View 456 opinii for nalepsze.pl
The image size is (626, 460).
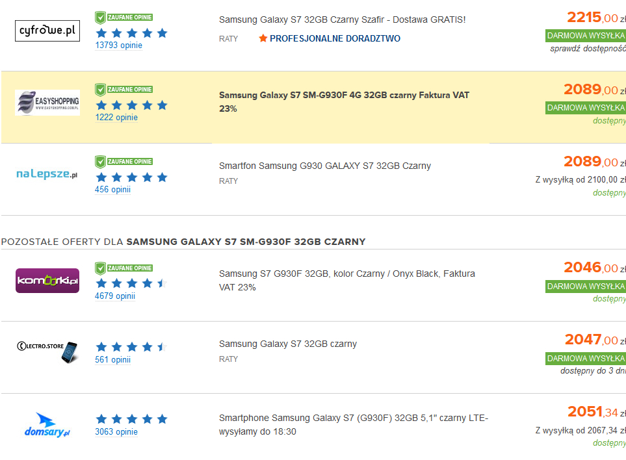click(x=112, y=190)
